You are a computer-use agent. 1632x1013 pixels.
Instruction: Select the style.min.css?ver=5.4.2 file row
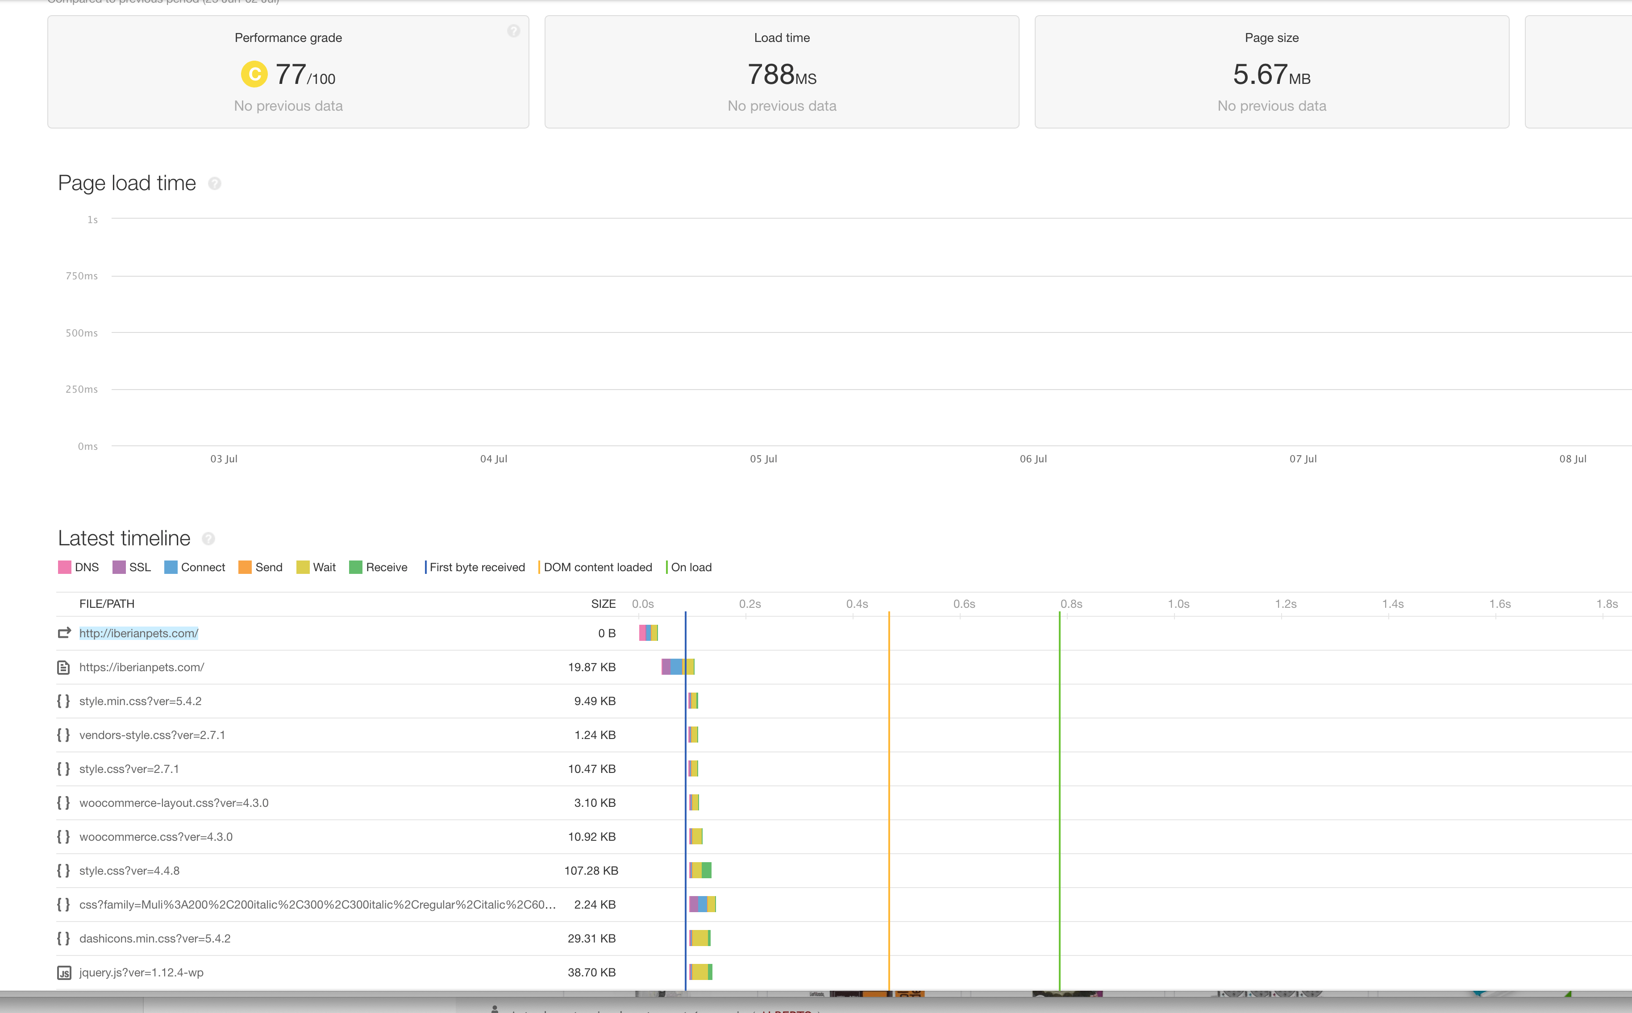coord(844,701)
